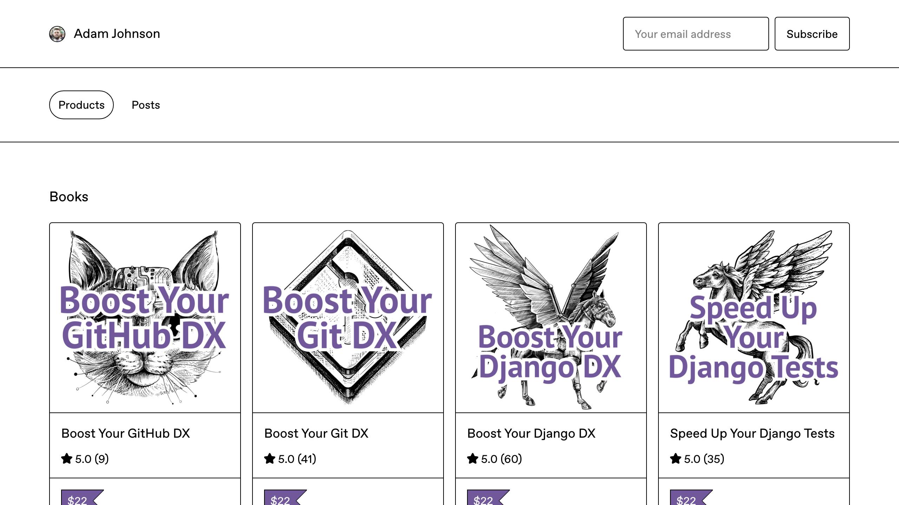Open the Speed Up Your Django Tests cover

(x=754, y=318)
